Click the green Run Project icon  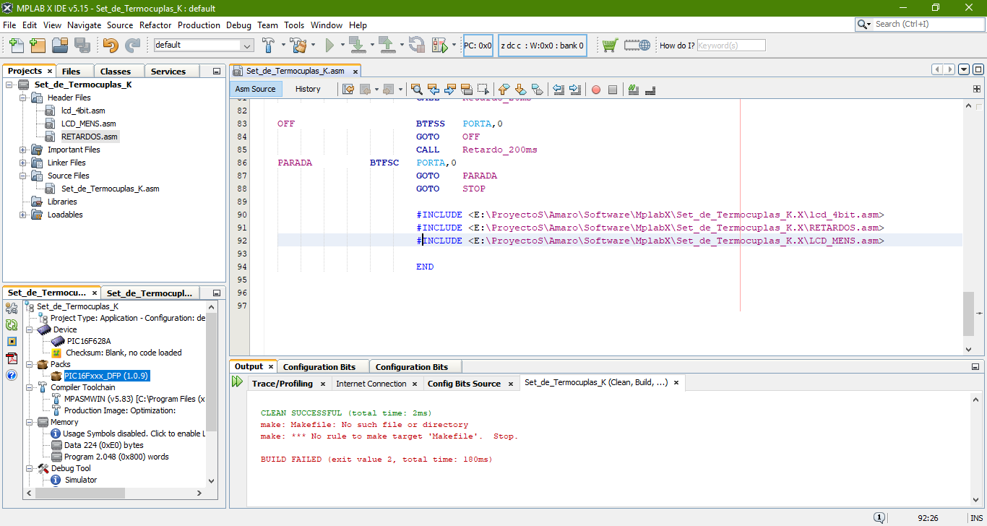coord(329,46)
